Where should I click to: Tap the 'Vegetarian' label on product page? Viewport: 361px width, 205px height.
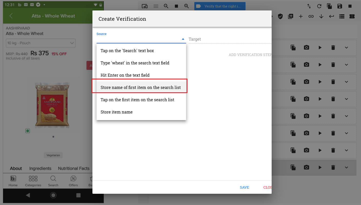pos(53,155)
